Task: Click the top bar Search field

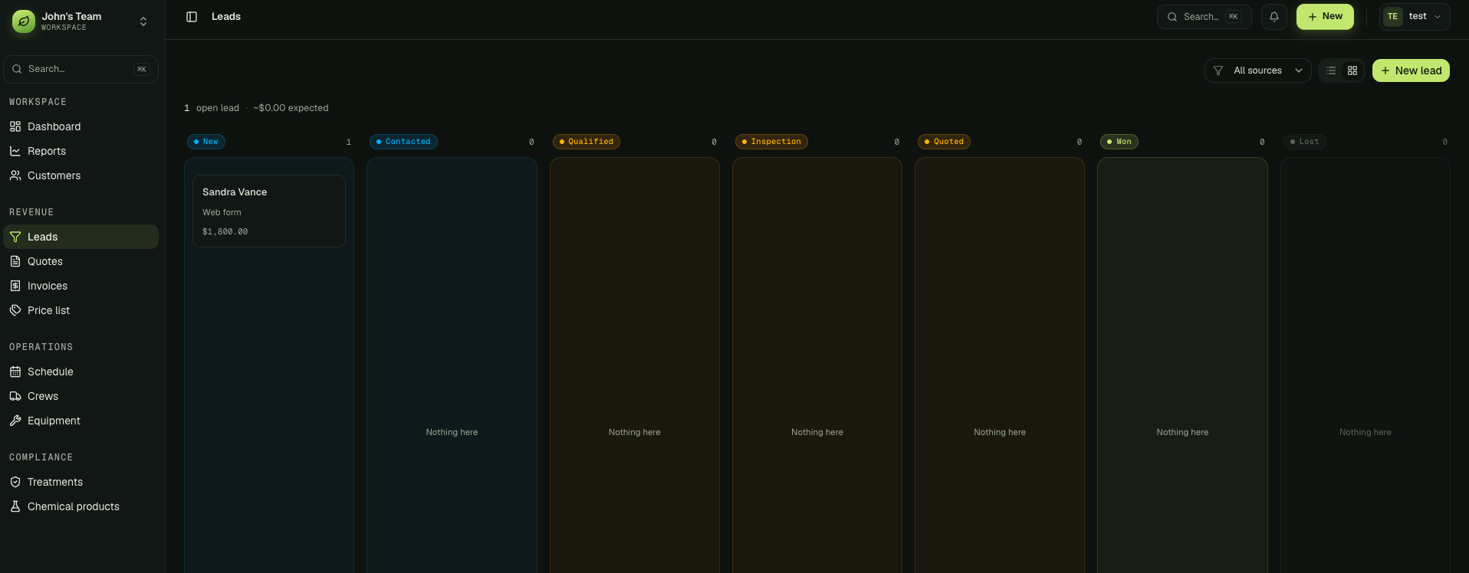Action: [x=1204, y=17]
